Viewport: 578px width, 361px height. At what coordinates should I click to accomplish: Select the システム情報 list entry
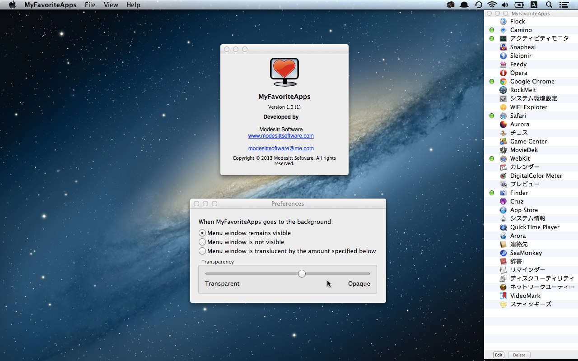click(531, 219)
